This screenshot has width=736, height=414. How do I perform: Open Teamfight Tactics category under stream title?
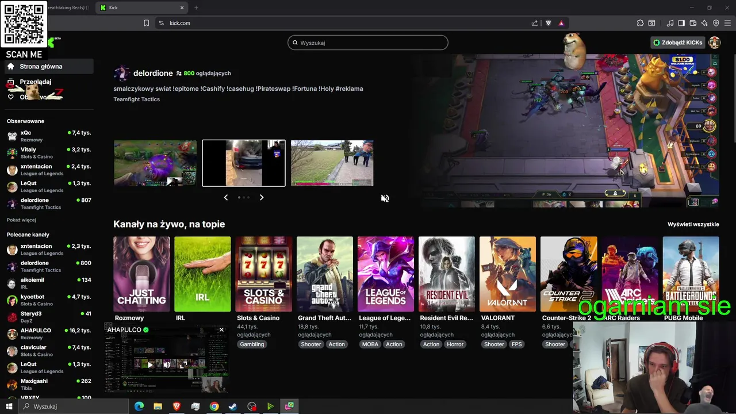tap(136, 99)
